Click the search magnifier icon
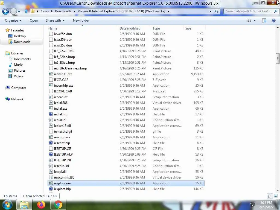 click(x=276, y=11)
